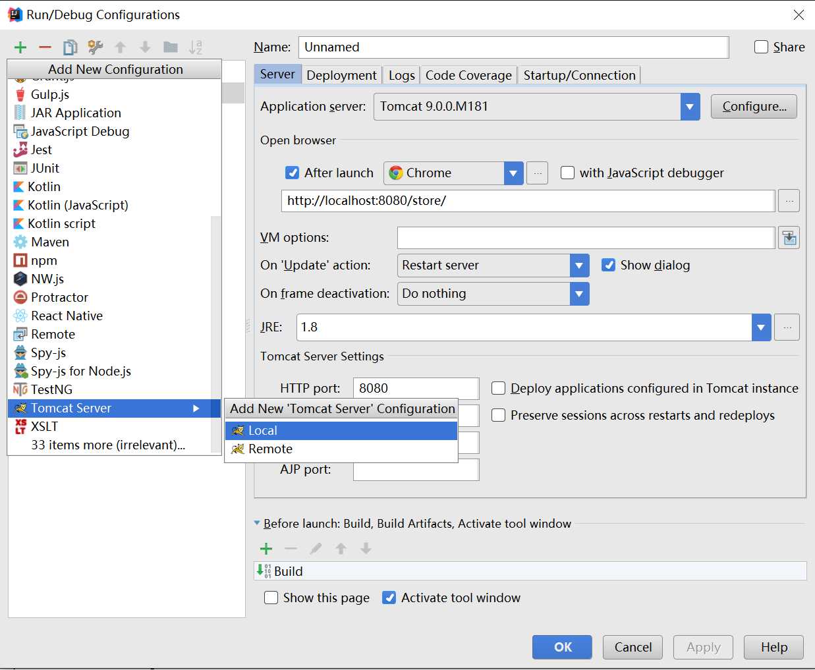Open the On 'Update' action dropdown
This screenshot has width=815, height=670.
pyautogui.click(x=579, y=265)
